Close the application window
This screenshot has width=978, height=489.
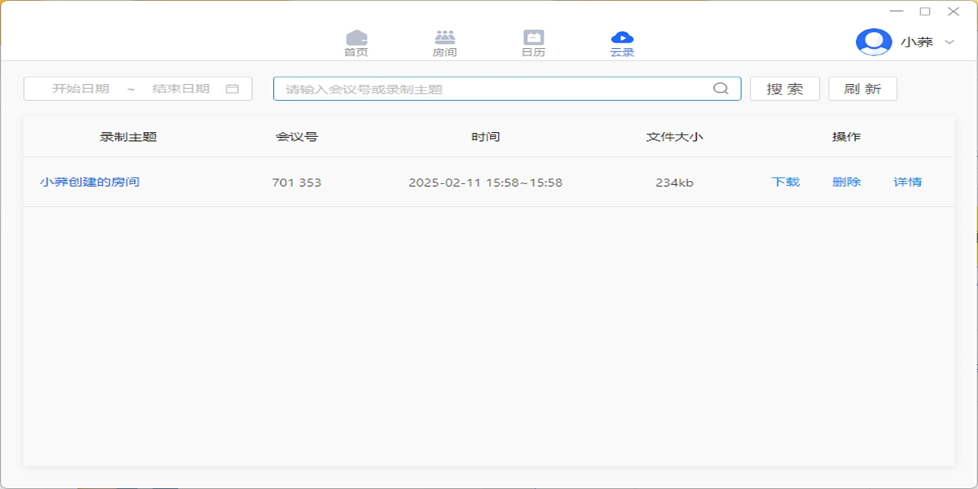(x=953, y=11)
